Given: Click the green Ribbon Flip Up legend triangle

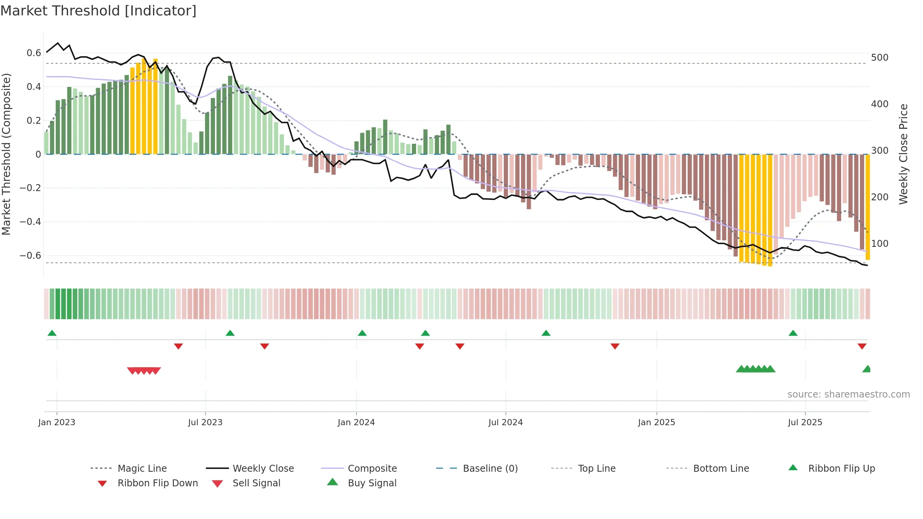Looking at the screenshot, I should pos(793,467).
